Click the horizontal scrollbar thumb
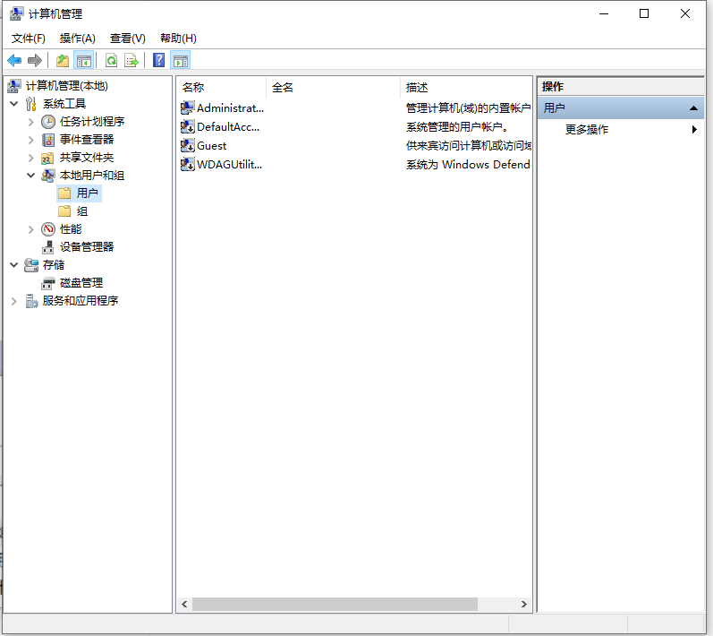 coord(335,604)
